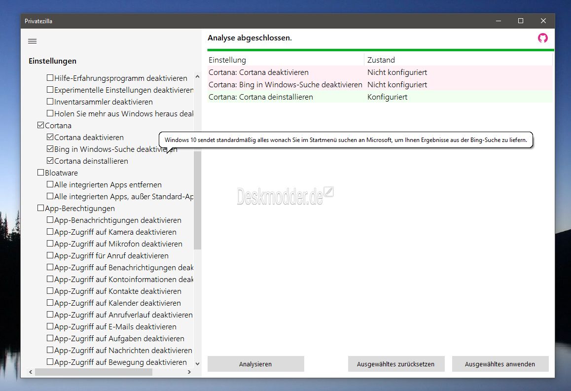Check Holen Sie mehr aus Windows heraus
The image size is (571, 391).
point(50,113)
